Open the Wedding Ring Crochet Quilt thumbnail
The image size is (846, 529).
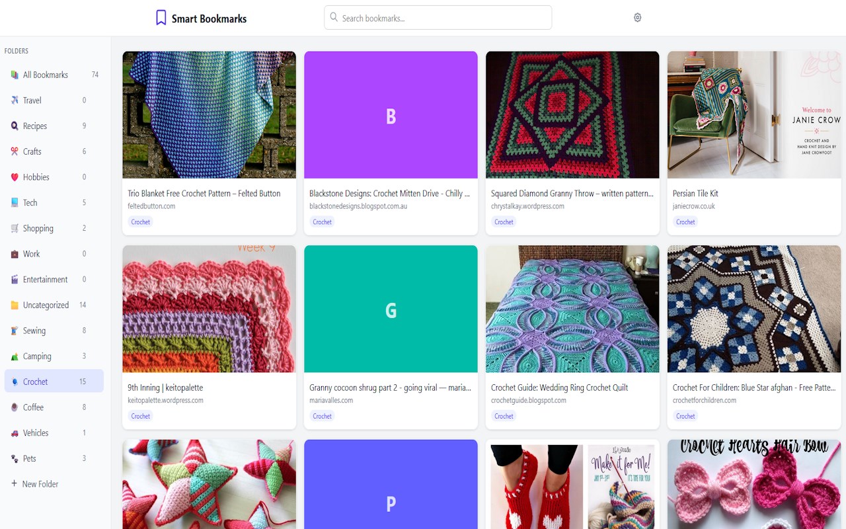(572, 309)
